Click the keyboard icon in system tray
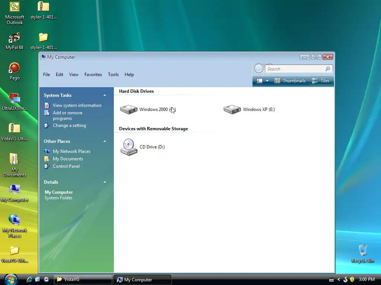Screen dimensions: 381x285 (332, 280)
